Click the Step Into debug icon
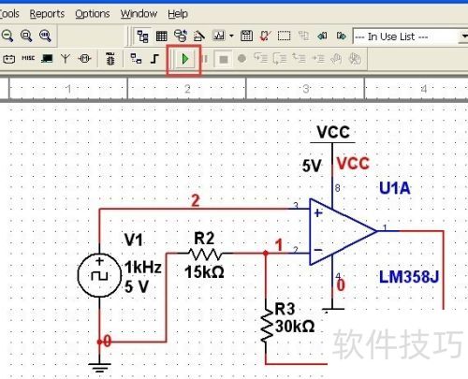Screen dimensions: 468x379 click(x=260, y=58)
